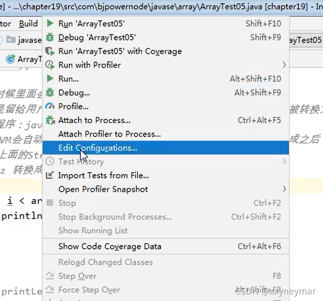Click the ArrayTest05 class tab icon

(11, 59)
